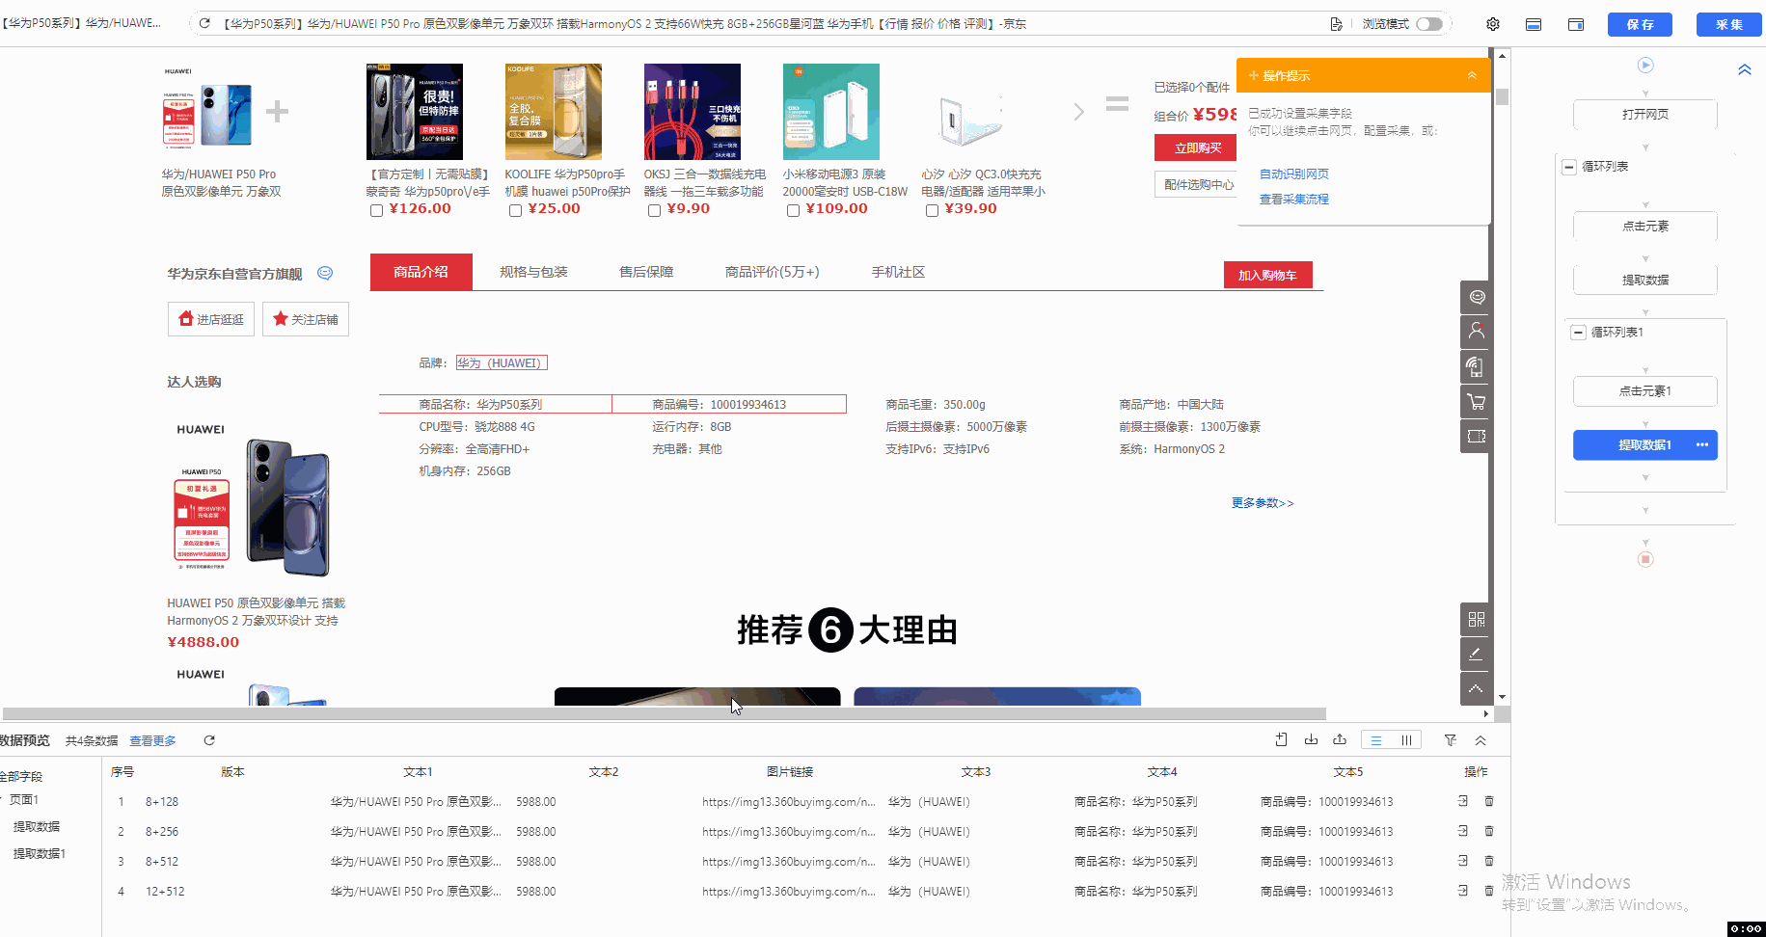Click the vertical page scrollbar down arrow
This screenshot has height=937, width=1766.
pos(1502,697)
